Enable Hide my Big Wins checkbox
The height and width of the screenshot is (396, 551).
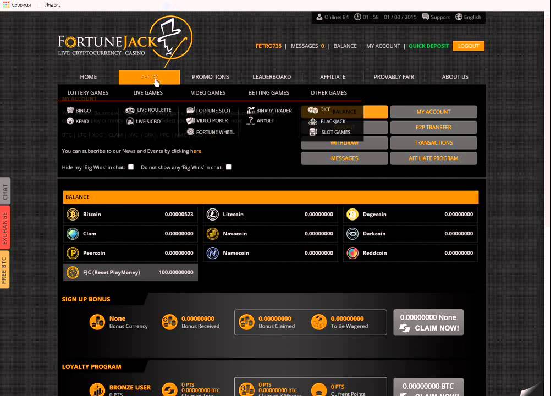[131, 167]
